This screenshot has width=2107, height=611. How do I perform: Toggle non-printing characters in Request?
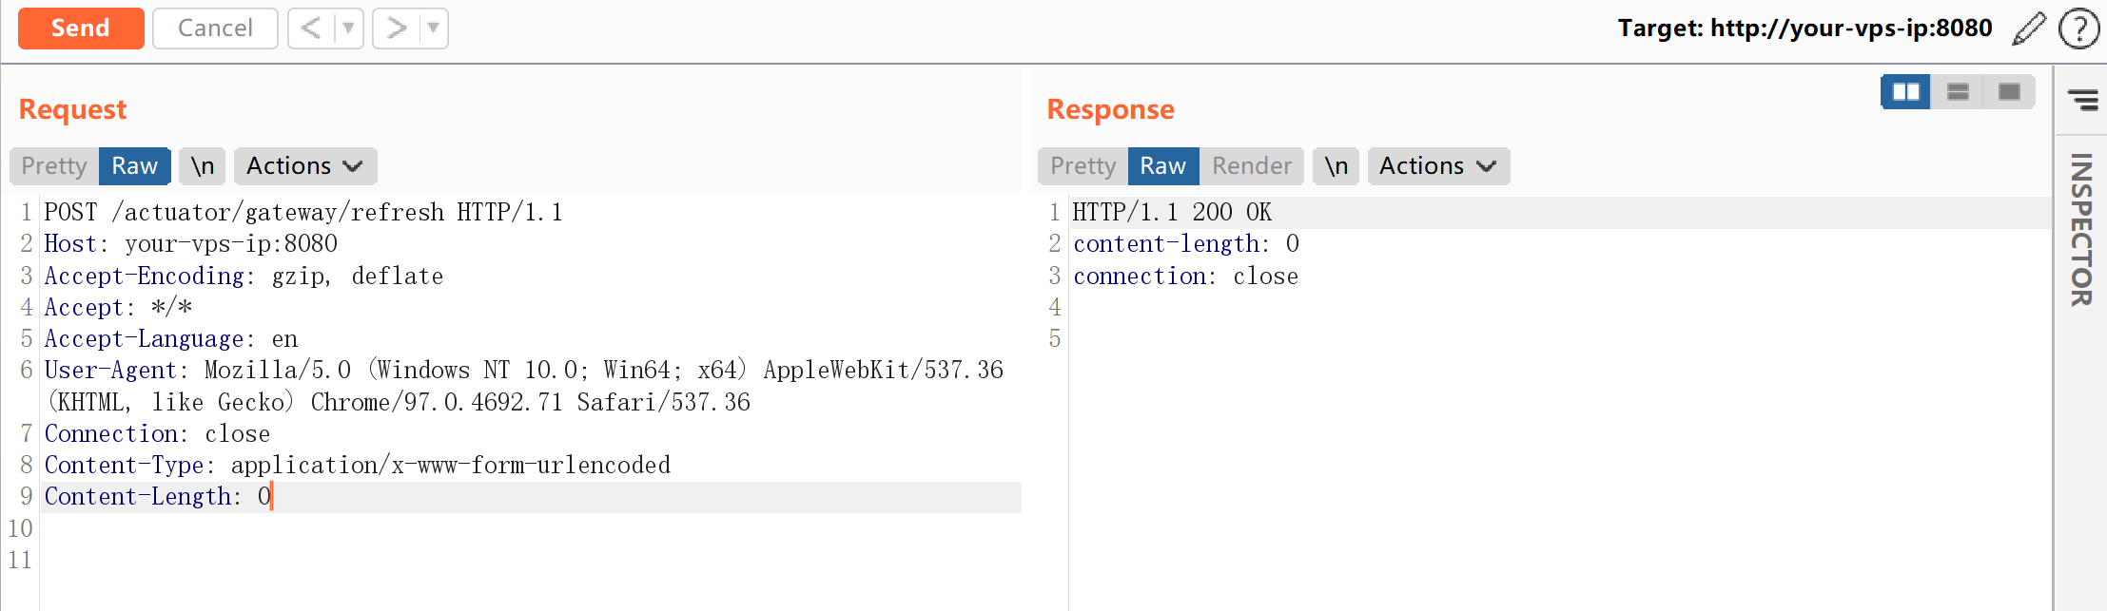pyautogui.click(x=203, y=166)
